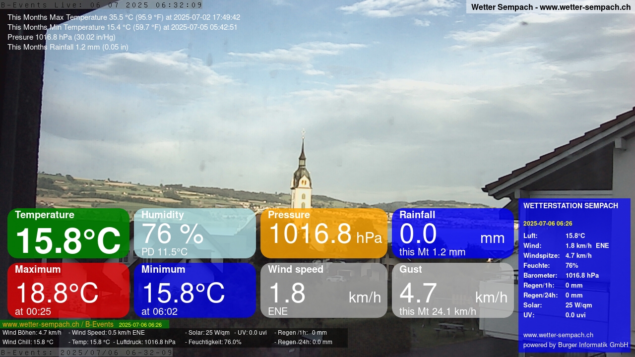Viewport: 635px width, 357px height.
Task: Click the Humidity 76 % tile
Action: (x=195, y=233)
